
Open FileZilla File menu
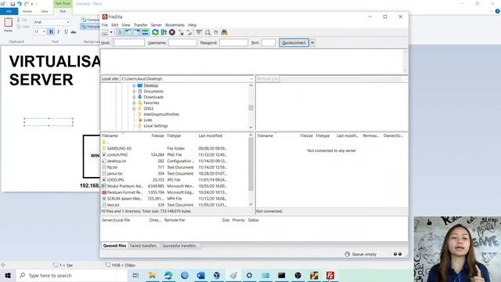click(x=105, y=25)
